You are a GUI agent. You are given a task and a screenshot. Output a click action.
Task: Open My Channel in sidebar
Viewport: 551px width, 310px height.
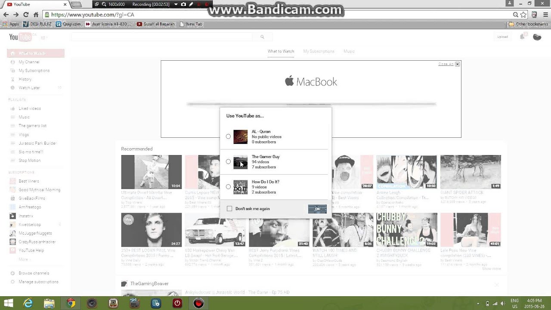pos(29,62)
